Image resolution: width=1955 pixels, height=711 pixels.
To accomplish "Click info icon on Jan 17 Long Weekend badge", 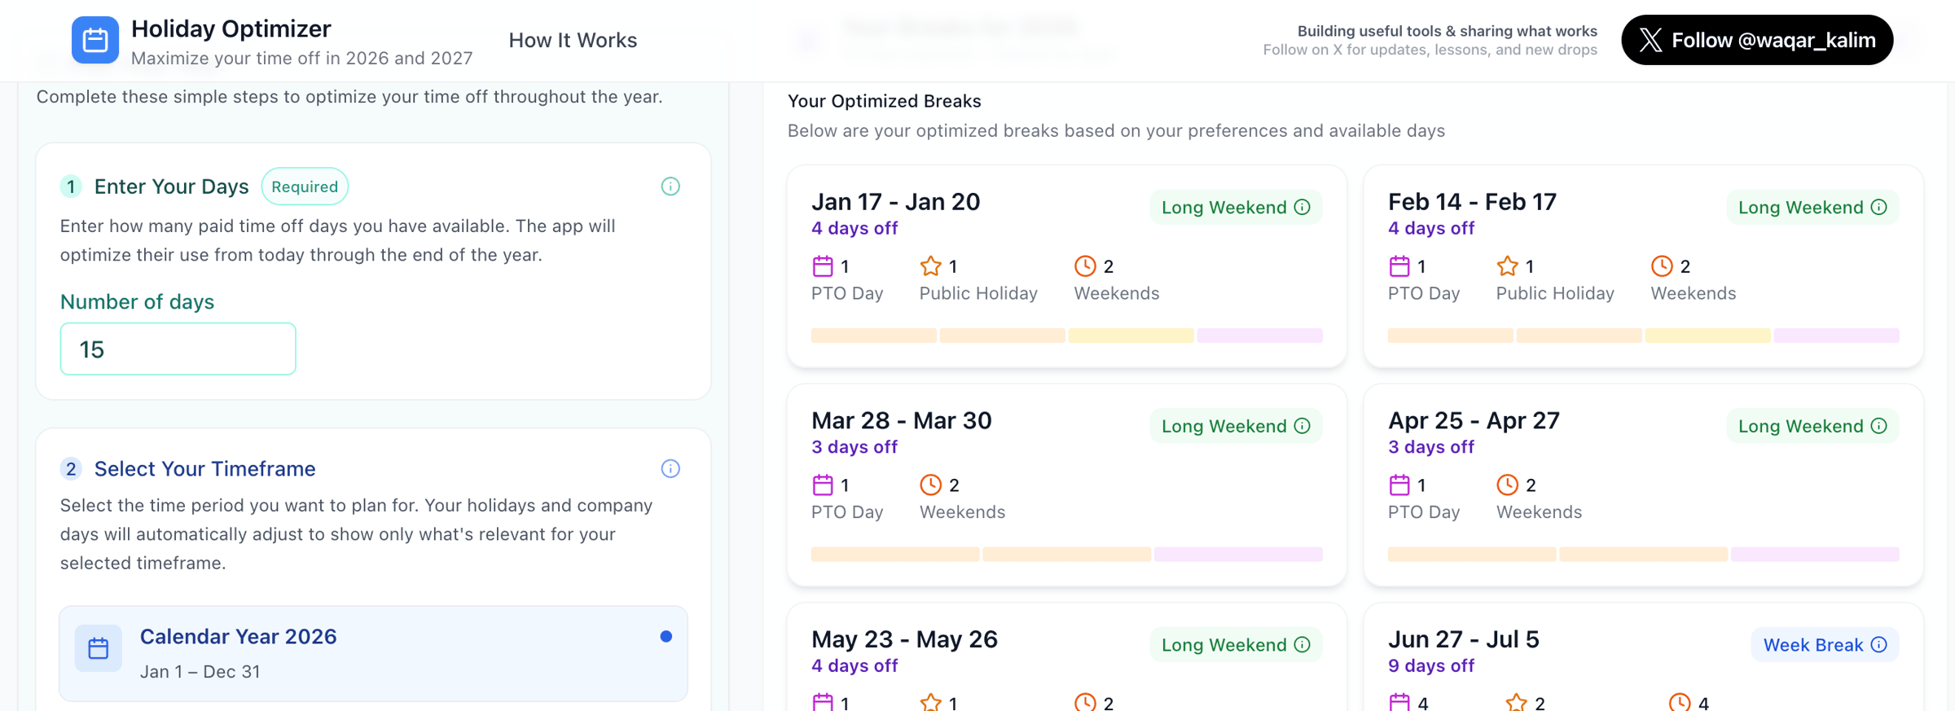I will [1303, 207].
